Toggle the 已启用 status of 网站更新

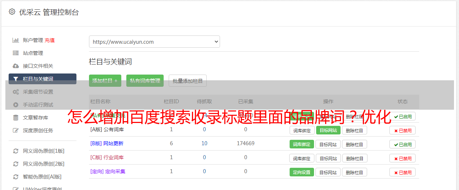click(403, 144)
